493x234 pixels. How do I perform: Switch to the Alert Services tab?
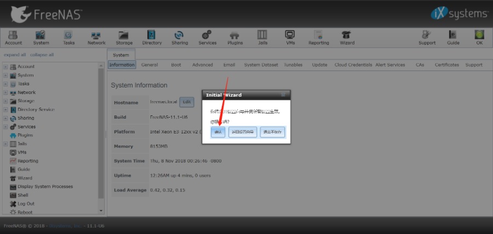[x=390, y=65]
